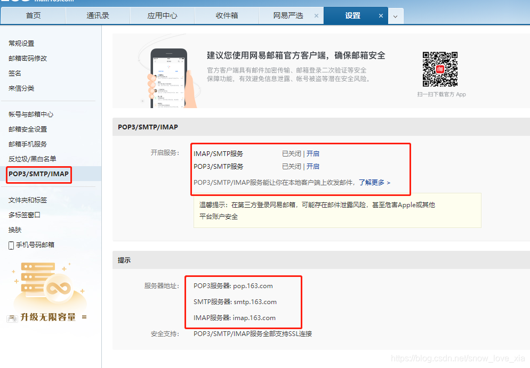The image size is (530, 368).
Task: Click the 扫一扫下载官方 App caption
Action: 441,94
